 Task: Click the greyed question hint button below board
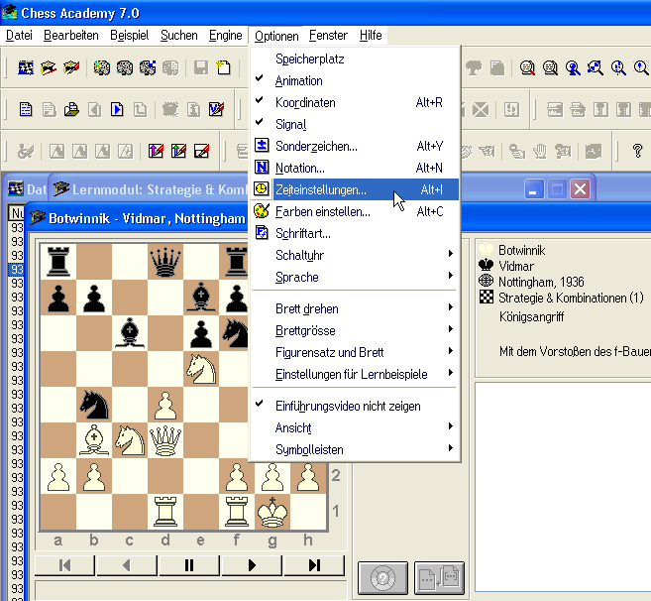coord(382,578)
